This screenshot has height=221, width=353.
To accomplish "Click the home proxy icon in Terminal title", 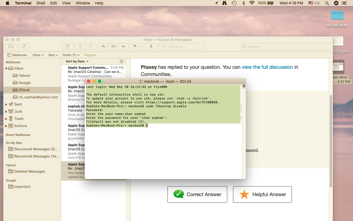I will 141,81.
